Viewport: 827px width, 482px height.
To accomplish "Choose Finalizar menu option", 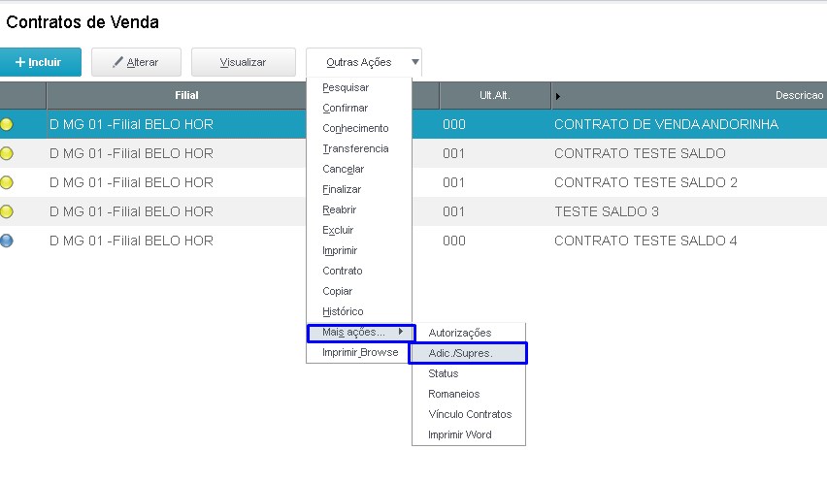I will coord(342,190).
